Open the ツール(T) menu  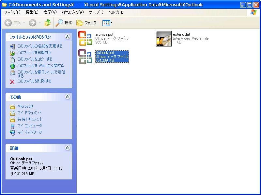96,12
